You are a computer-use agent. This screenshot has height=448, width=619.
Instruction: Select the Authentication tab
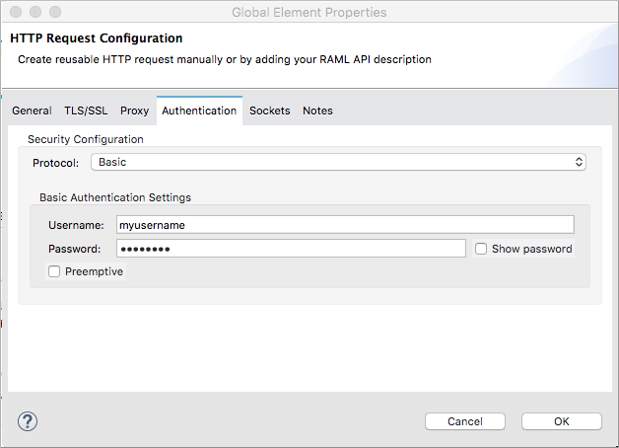tap(199, 111)
